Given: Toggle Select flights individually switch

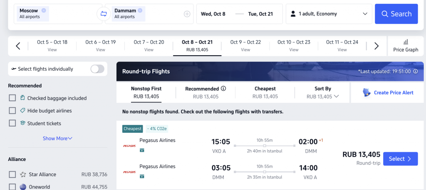Looking at the screenshot, I should (97, 69).
